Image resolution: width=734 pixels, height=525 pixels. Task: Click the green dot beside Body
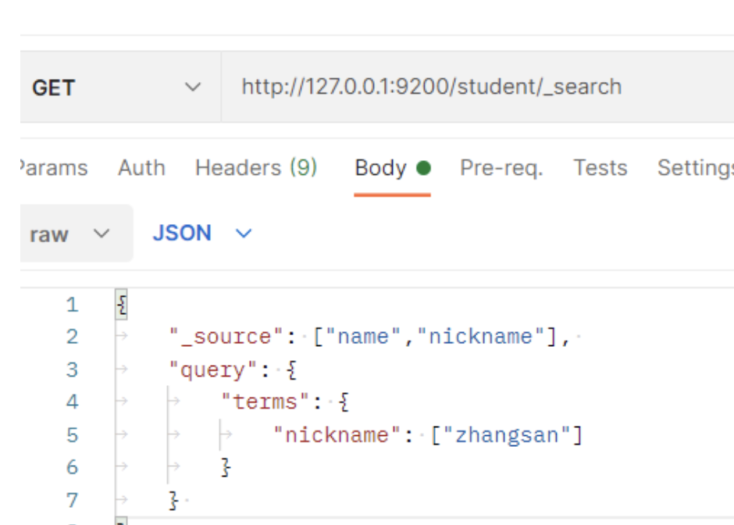[424, 168]
